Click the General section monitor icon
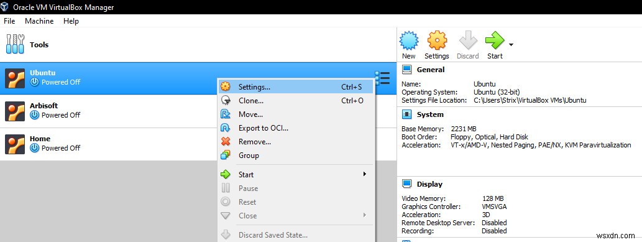 click(406, 70)
